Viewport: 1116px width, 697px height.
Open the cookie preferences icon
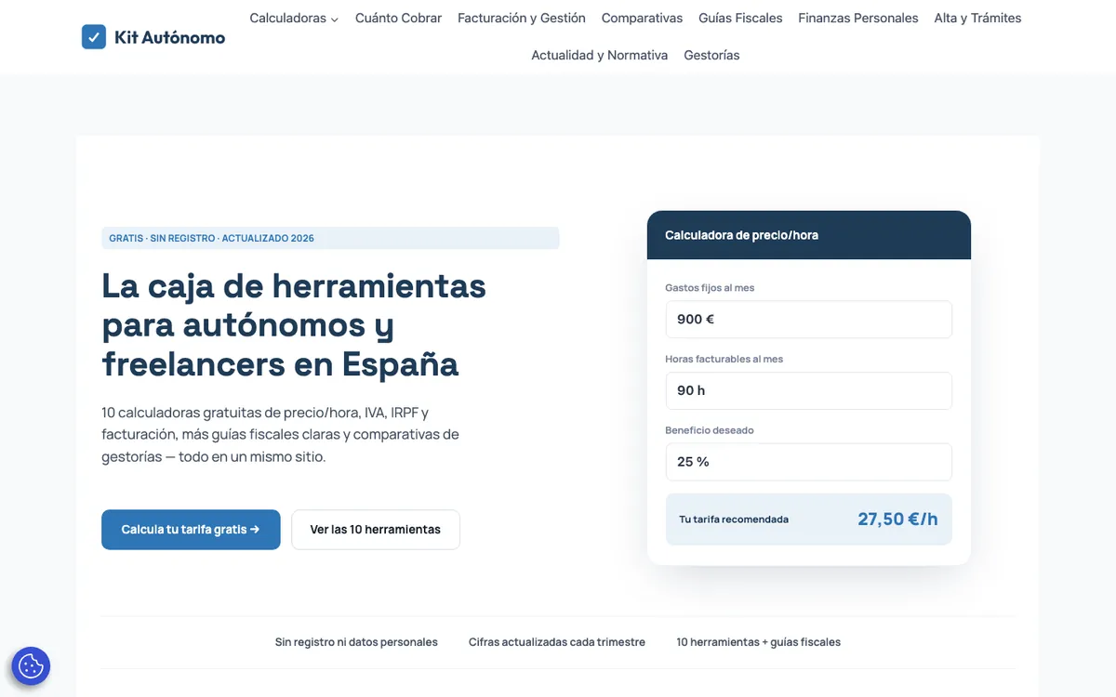click(31, 665)
